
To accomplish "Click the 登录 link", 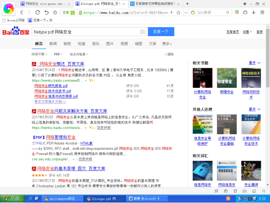I will [259, 32].
